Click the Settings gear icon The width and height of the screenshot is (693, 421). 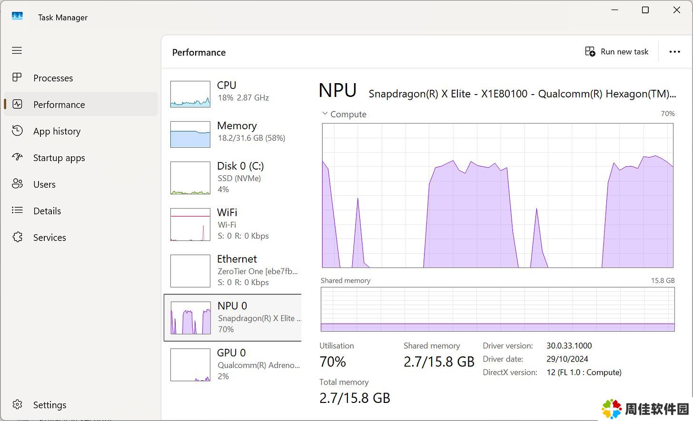point(17,404)
